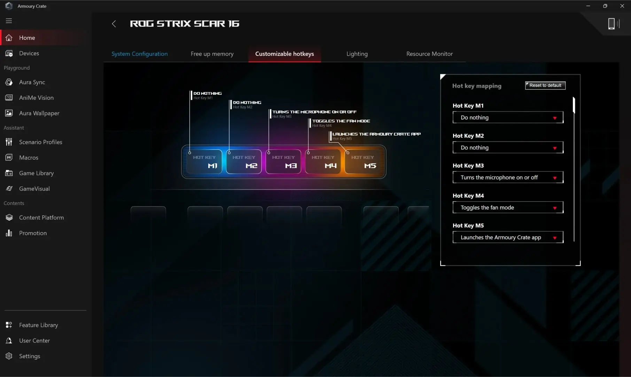Switch to Free up memory tab
The height and width of the screenshot is (377, 631).
coord(212,54)
